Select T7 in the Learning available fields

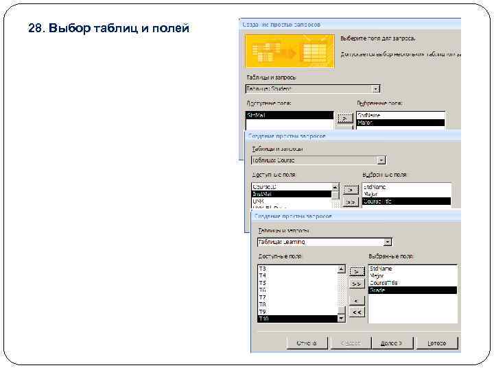click(297, 297)
